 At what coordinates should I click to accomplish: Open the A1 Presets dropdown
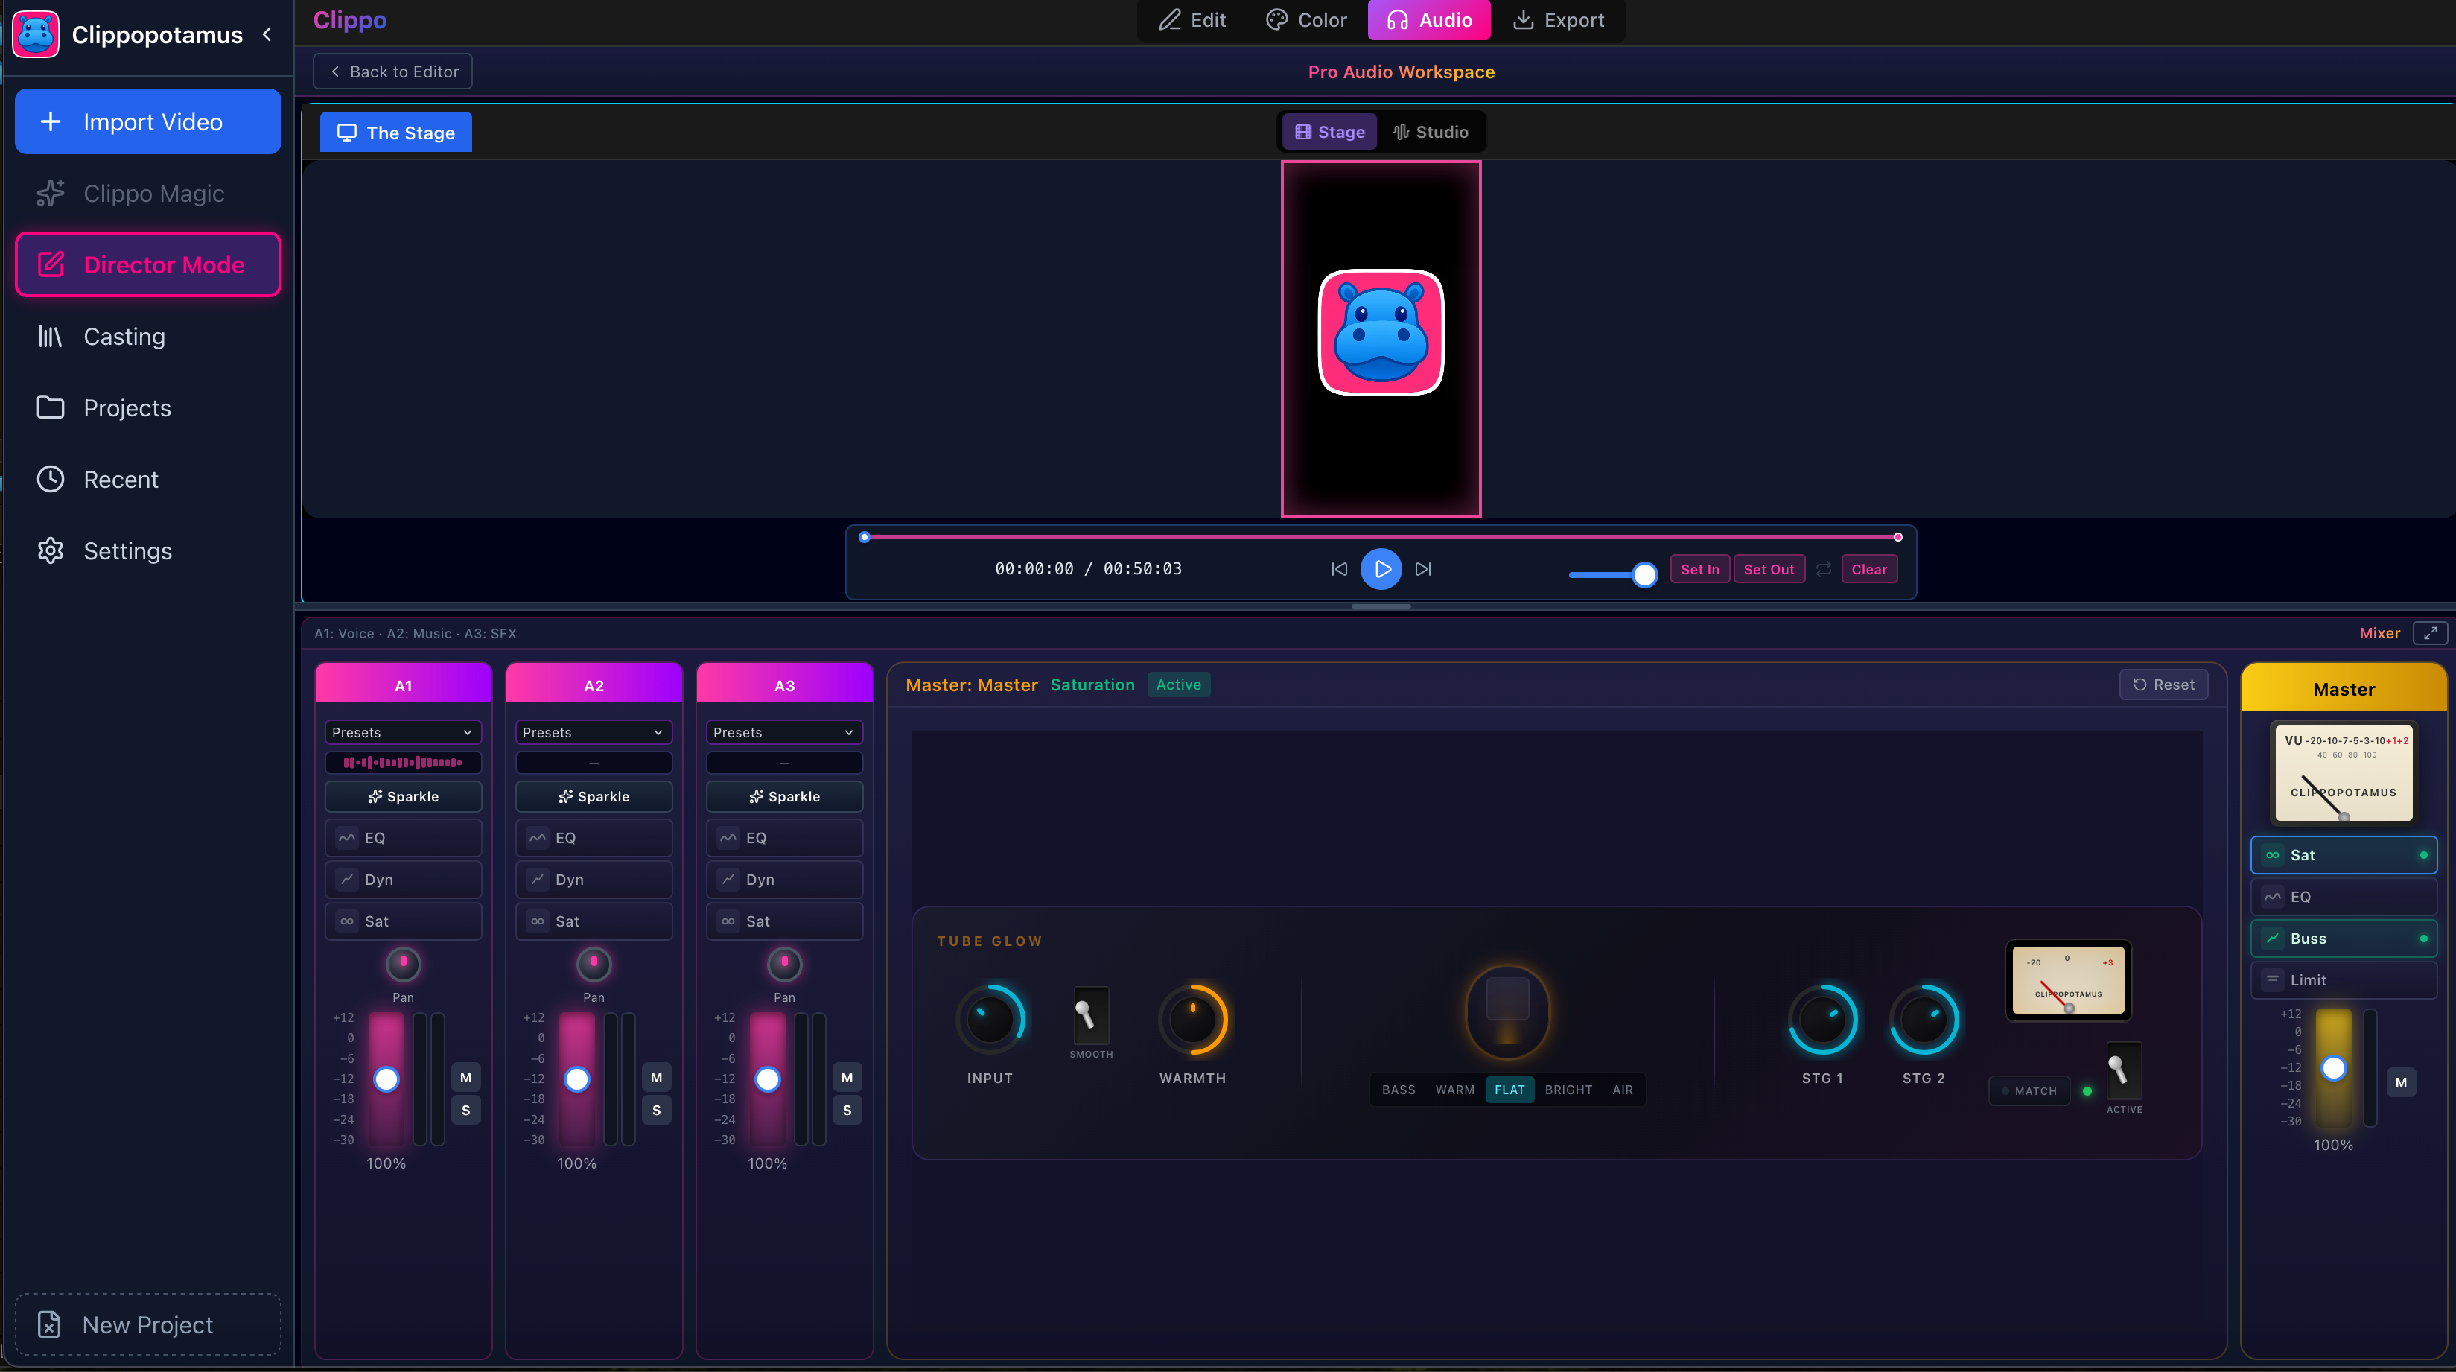[404, 732]
